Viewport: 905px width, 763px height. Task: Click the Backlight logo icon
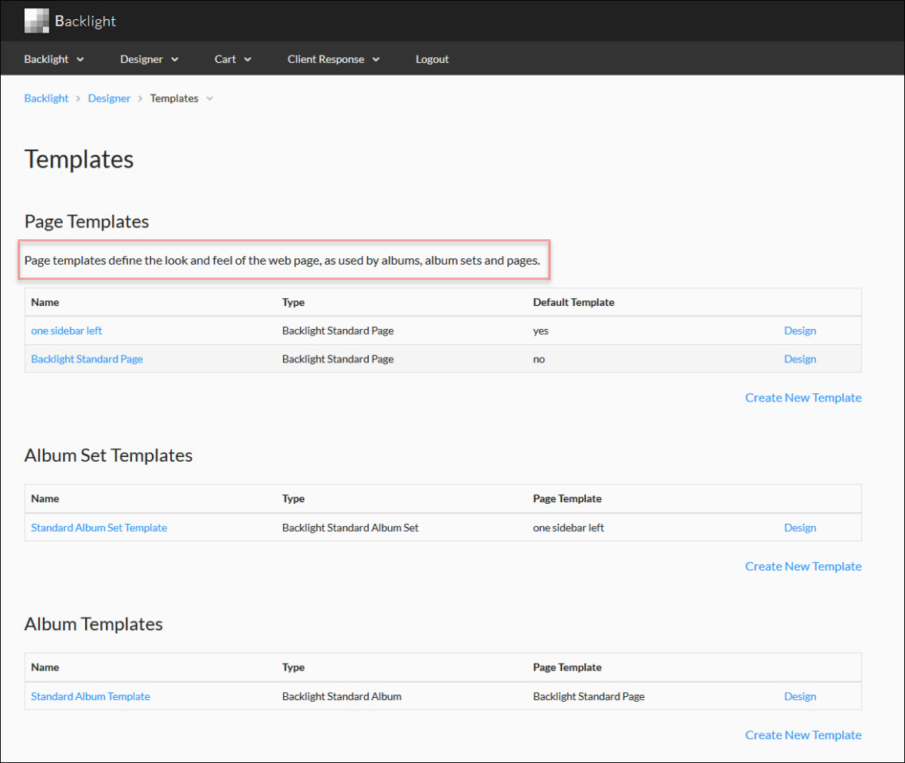coord(37,21)
